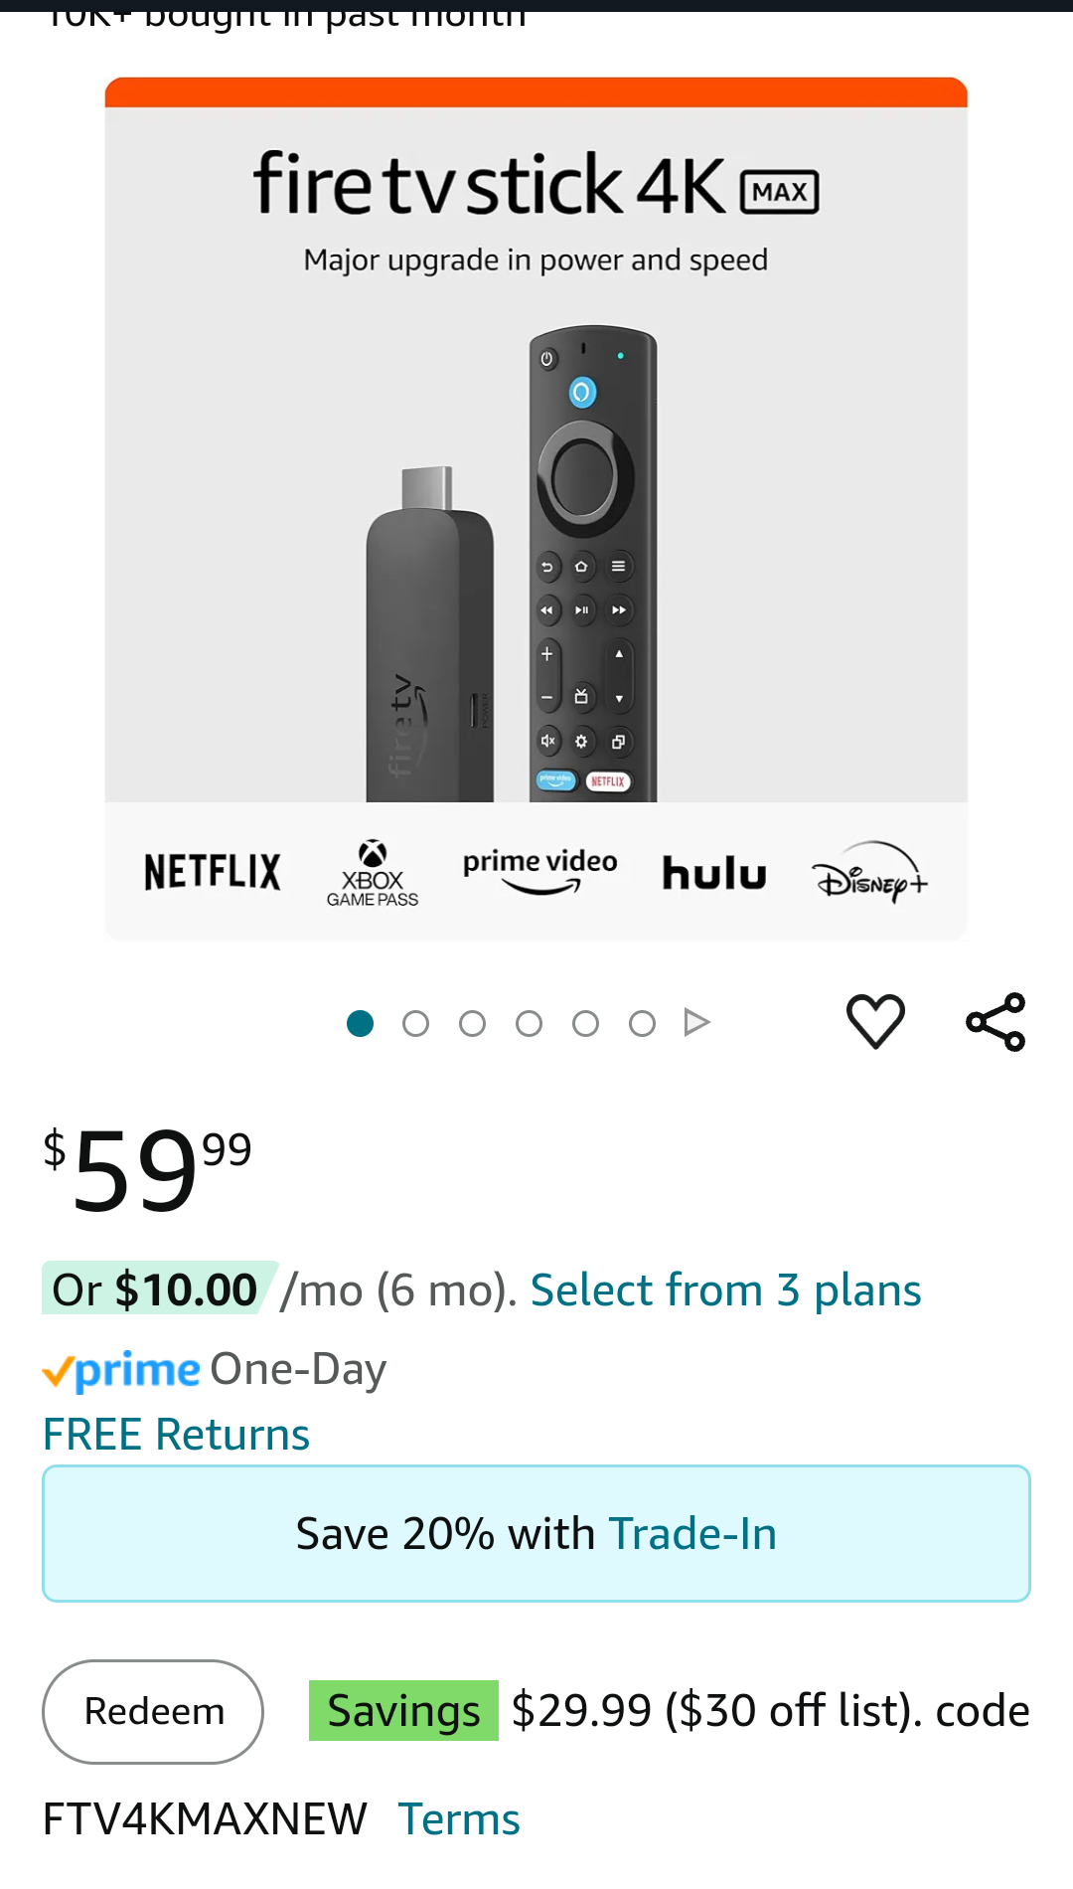
Task: Open FREE Returns details
Action: (176, 1435)
